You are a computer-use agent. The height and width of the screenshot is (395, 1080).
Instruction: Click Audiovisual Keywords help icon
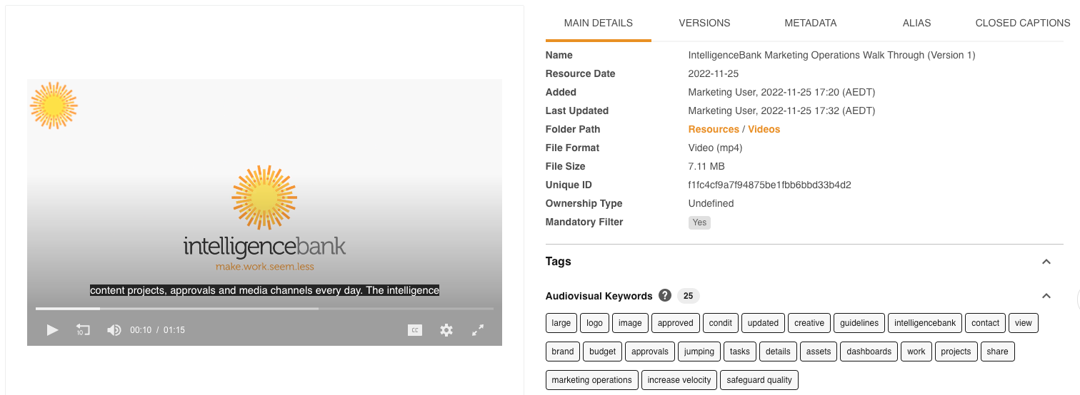665,295
